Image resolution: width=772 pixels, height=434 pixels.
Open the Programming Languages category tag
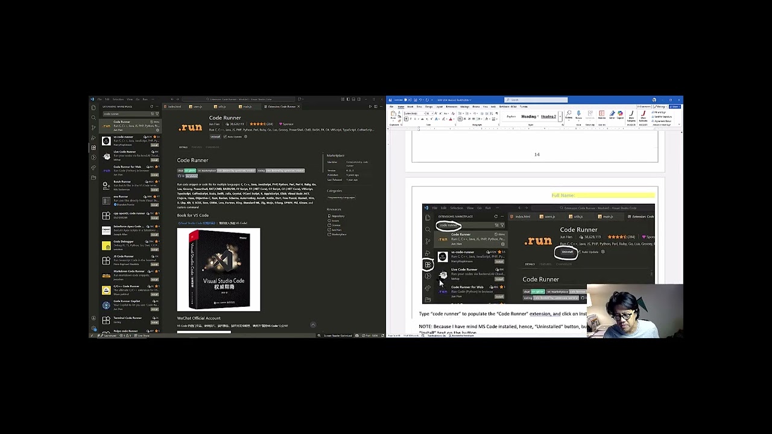coord(341,198)
